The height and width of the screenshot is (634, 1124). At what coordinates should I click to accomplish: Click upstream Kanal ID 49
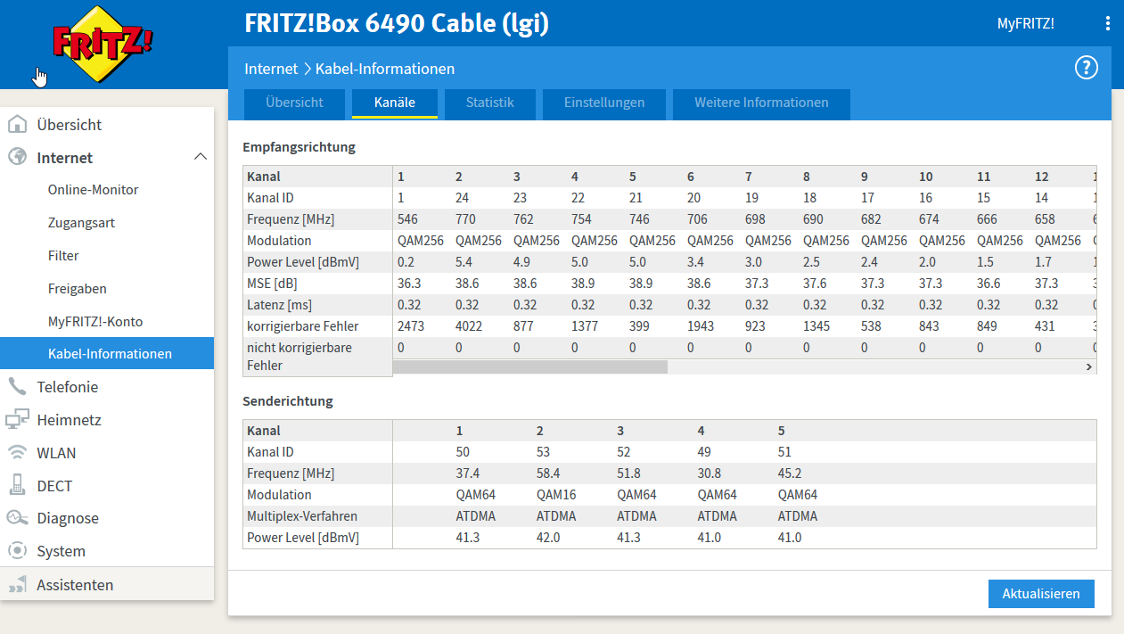coord(704,452)
